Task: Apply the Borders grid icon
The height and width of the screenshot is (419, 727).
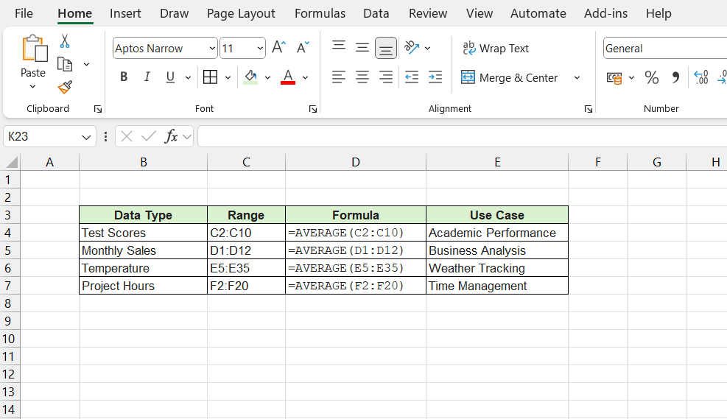Action: pyautogui.click(x=210, y=77)
